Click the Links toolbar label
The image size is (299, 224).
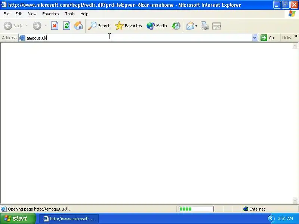(x=286, y=38)
